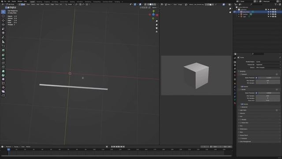The image size is (282, 159).
Task: Switch to the Shading workspace tab
Action: [72, 2]
